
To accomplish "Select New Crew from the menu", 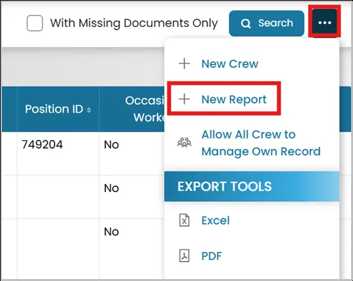I will click(x=230, y=64).
